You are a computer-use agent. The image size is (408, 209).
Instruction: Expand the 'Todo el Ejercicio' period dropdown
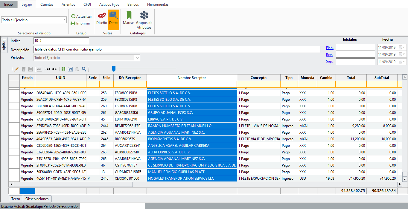(65, 20)
